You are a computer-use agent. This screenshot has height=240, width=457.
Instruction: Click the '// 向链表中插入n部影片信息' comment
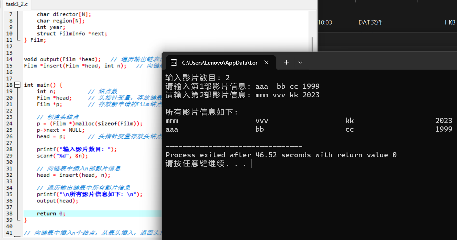point(79,168)
